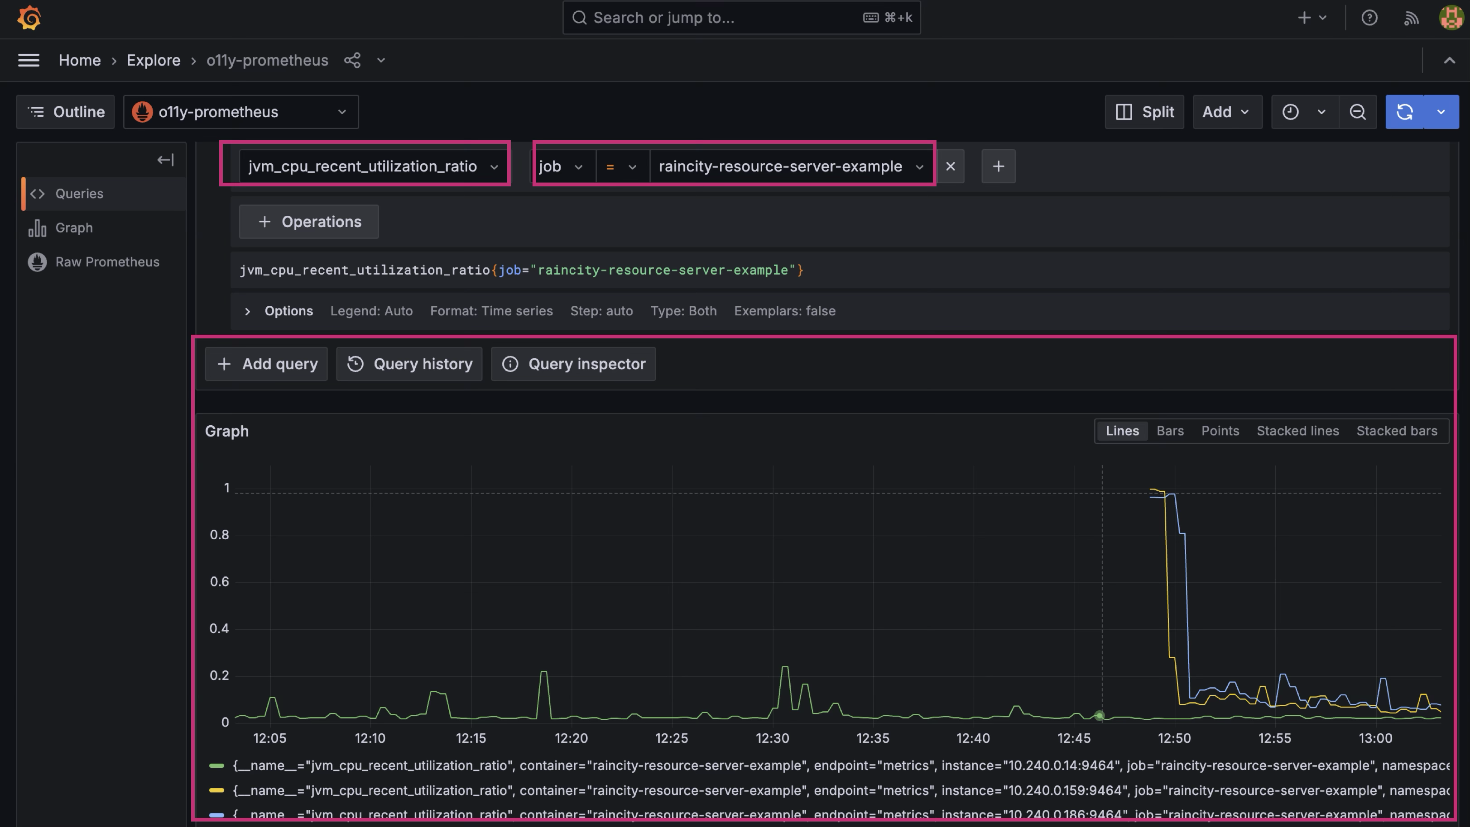Image resolution: width=1470 pixels, height=827 pixels.
Task: Click the Operations button
Action: pyautogui.click(x=309, y=222)
